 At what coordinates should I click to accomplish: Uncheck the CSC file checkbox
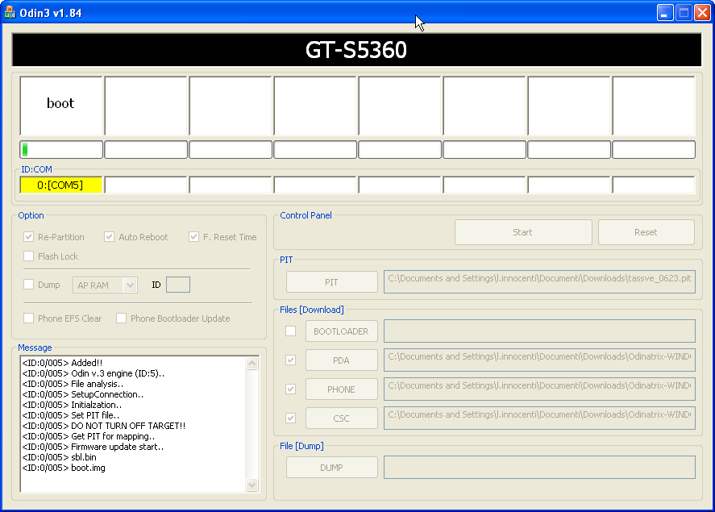tap(290, 418)
